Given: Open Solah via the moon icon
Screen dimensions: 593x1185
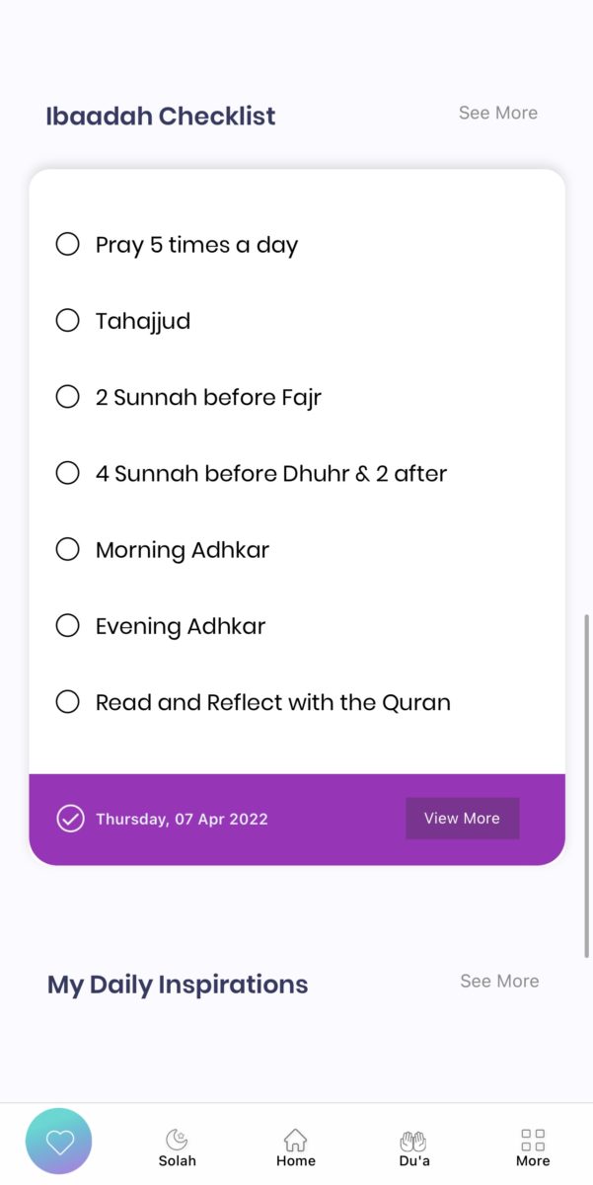Looking at the screenshot, I should click(x=178, y=1141).
